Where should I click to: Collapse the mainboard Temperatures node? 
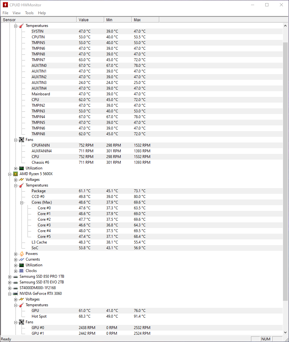(x=16, y=26)
